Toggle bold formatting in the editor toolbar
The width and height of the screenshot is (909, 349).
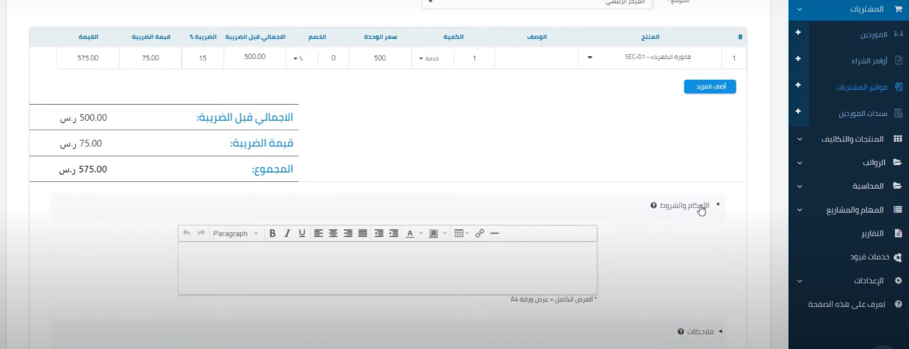(x=273, y=234)
